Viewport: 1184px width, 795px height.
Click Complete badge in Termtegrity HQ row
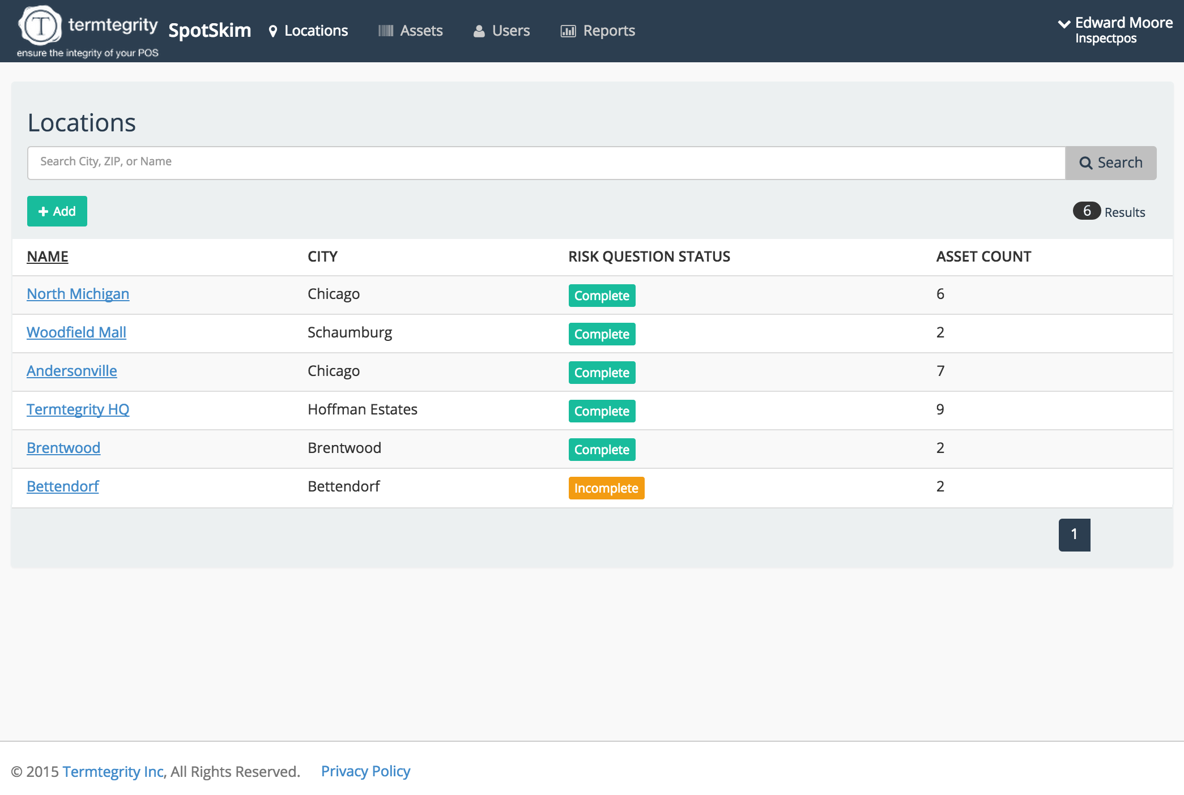(602, 411)
